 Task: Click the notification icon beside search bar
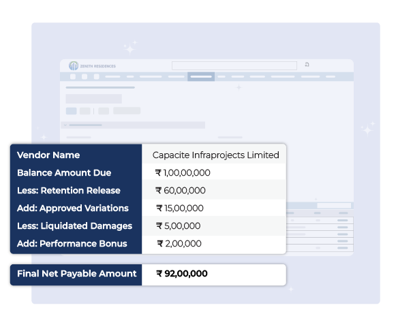click(x=307, y=65)
